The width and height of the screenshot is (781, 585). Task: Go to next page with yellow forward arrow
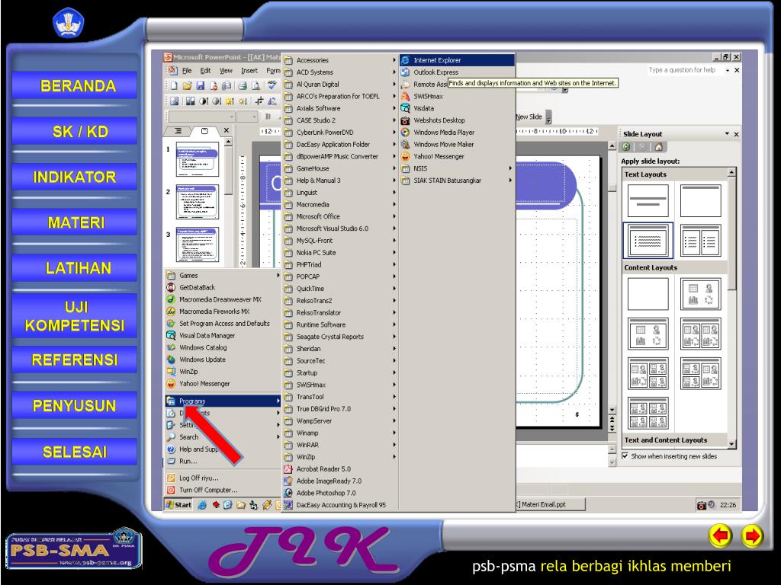click(751, 536)
